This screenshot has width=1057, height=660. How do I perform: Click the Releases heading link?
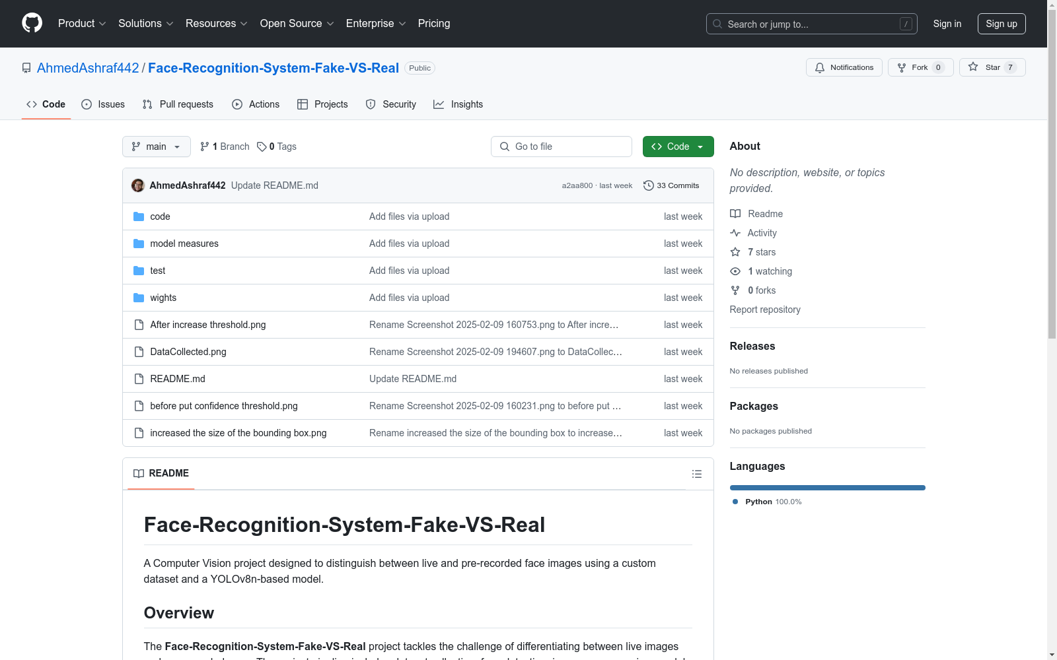point(752,346)
